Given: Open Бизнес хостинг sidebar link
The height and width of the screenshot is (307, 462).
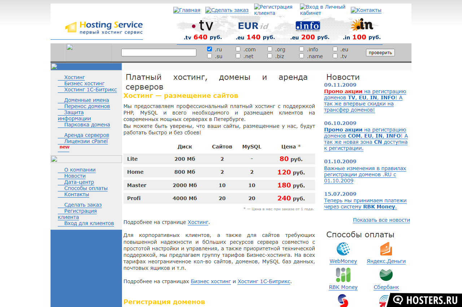Looking at the screenshot, I should pyautogui.click(x=84, y=83).
